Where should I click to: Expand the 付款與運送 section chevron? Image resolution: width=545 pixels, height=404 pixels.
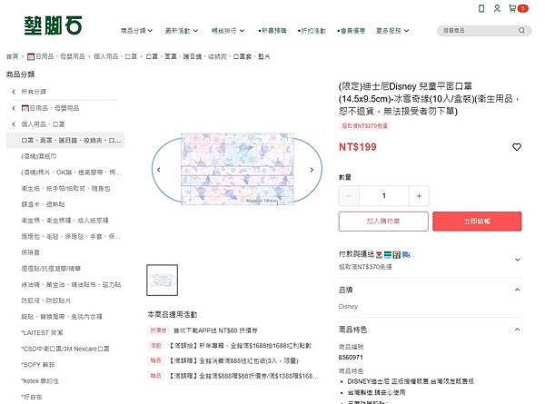518,260
